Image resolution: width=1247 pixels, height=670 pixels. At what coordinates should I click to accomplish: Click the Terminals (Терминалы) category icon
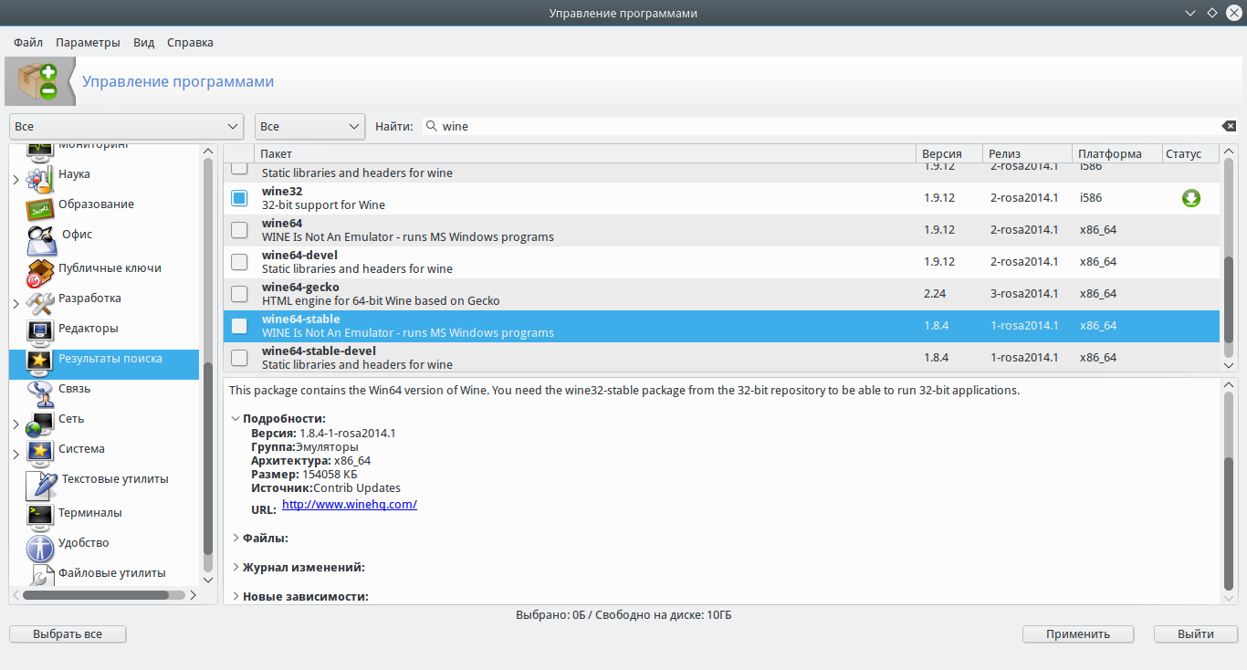(x=40, y=515)
